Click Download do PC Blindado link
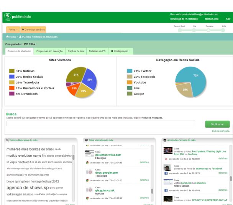The image size is (233, 205). (x=184, y=19)
